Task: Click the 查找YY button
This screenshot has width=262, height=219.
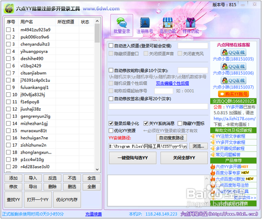Action: pyautogui.click(x=14, y=200)
